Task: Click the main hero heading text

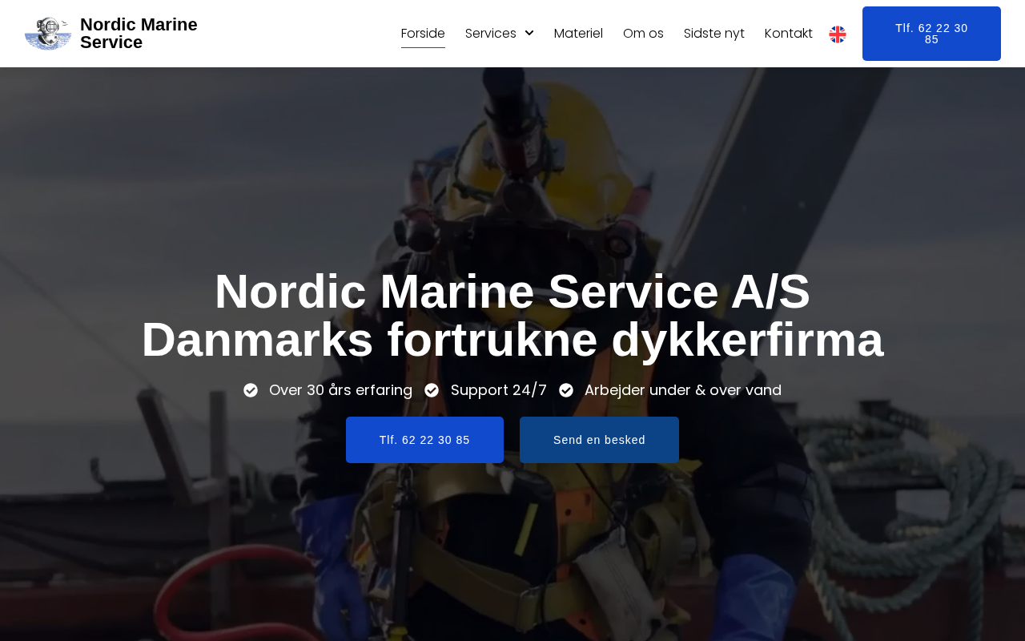Action: pos(512,315)
